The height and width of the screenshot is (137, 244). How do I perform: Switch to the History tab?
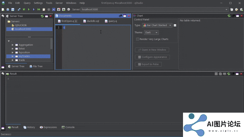(29, 127)
